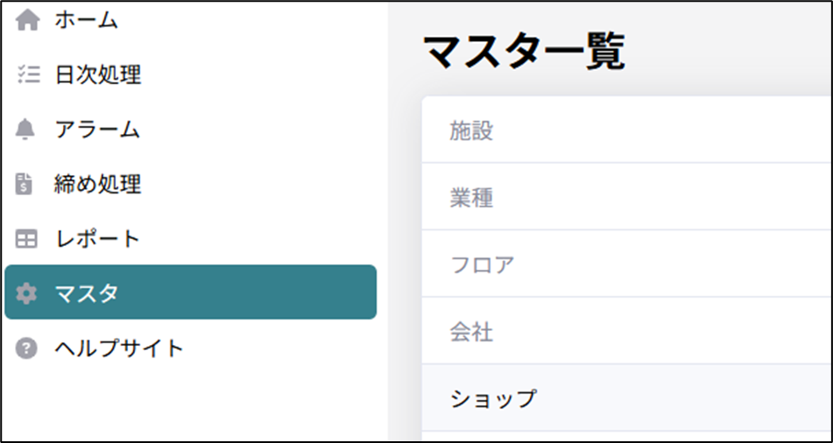Click the report table icon
Screen dimensions: 833x443
pos(27,239)
